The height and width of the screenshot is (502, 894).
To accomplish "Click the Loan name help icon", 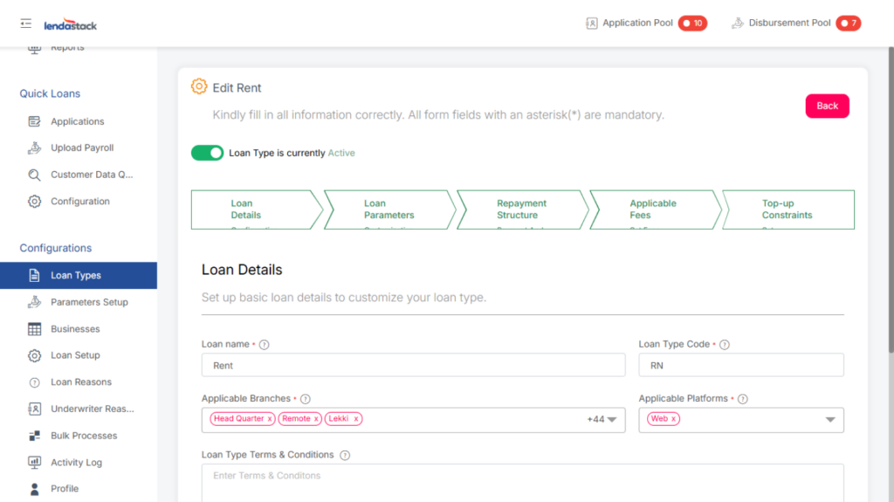I will (265, 345).
